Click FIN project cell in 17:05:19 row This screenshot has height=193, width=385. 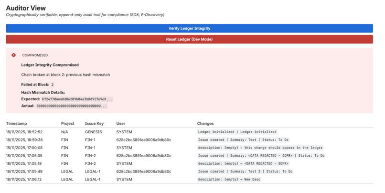coord(64,163)
